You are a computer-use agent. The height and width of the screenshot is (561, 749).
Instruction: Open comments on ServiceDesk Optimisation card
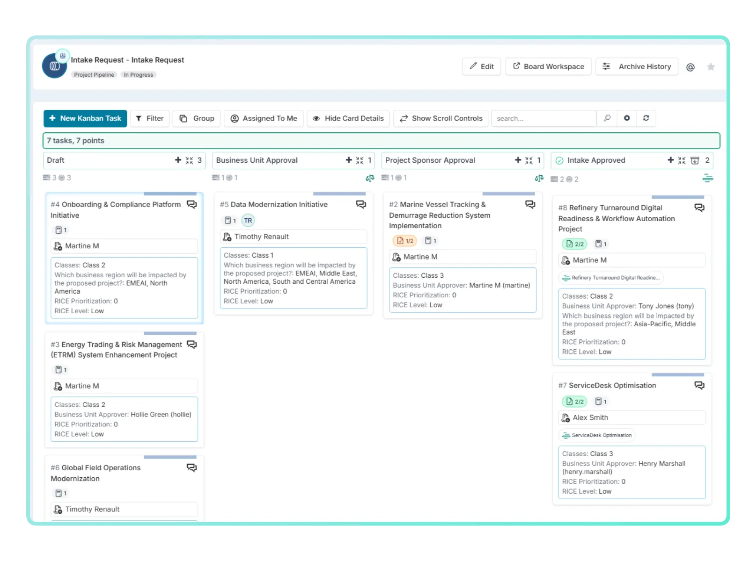[699, 386]
